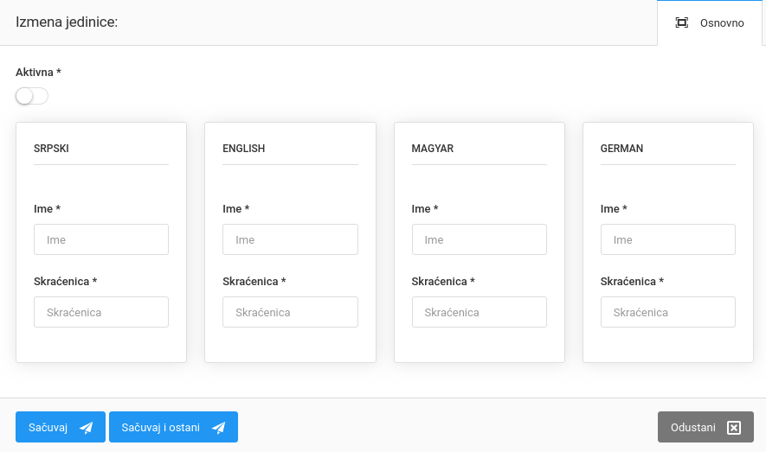Viewport: 766px width, 452px height.
Task: Click the X icon on Odustani button
Action: point(734,427)
